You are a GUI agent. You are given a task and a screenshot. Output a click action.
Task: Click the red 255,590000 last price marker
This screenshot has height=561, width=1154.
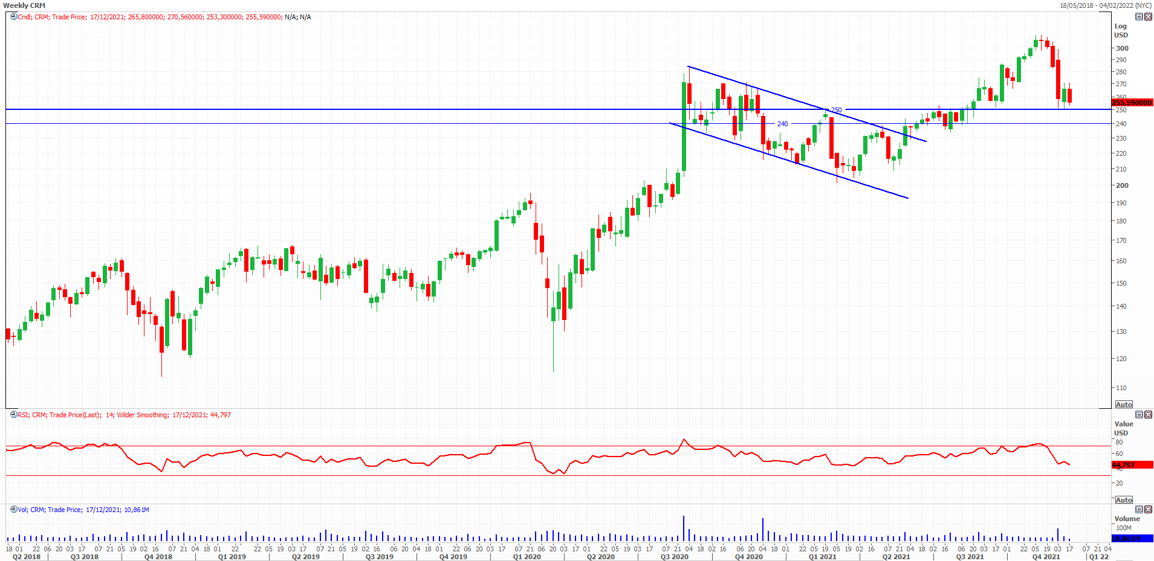point(1132,103)
